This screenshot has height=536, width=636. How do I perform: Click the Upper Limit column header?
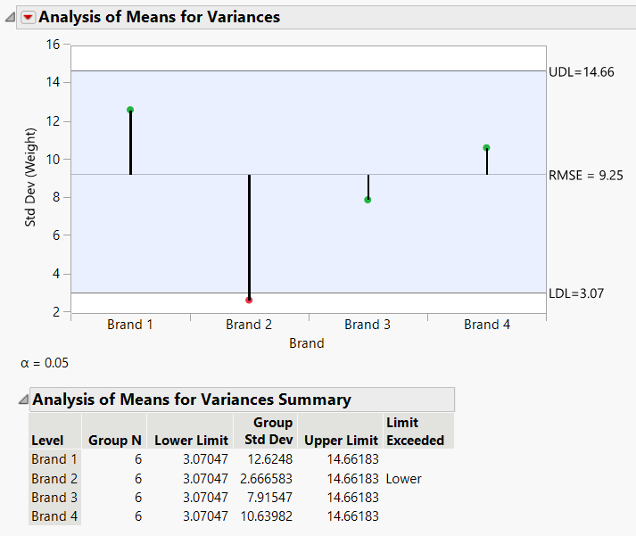pos(342,440)
